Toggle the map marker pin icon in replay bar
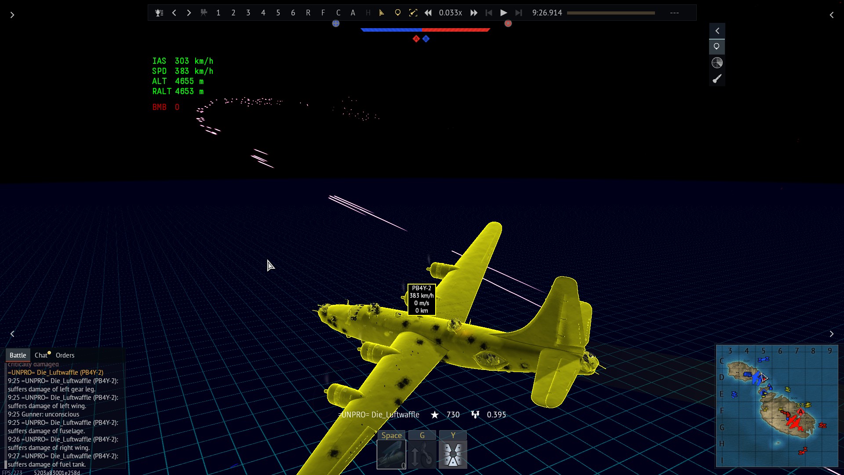The width and height of the screenshot is (844, 475). pyautogui.click(x=398, y=13)
